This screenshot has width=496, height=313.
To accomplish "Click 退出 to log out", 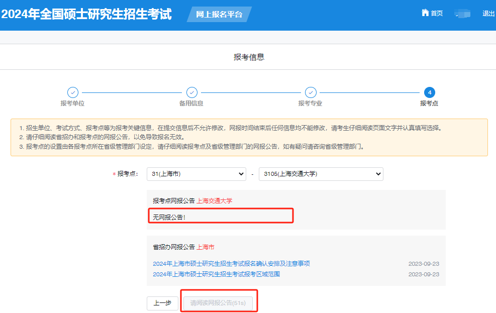I will (x=488, y=14).
